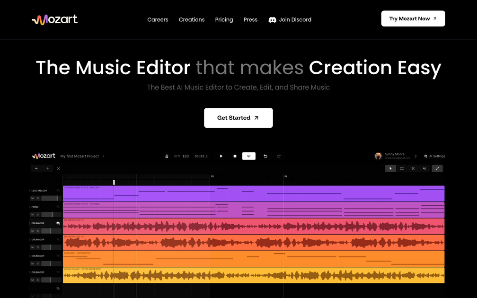Image resolution: width=477 pixels, height=298 pixels.
Task: Click the fit-to-screen zoom icon
Action: (x=58, y=168)
